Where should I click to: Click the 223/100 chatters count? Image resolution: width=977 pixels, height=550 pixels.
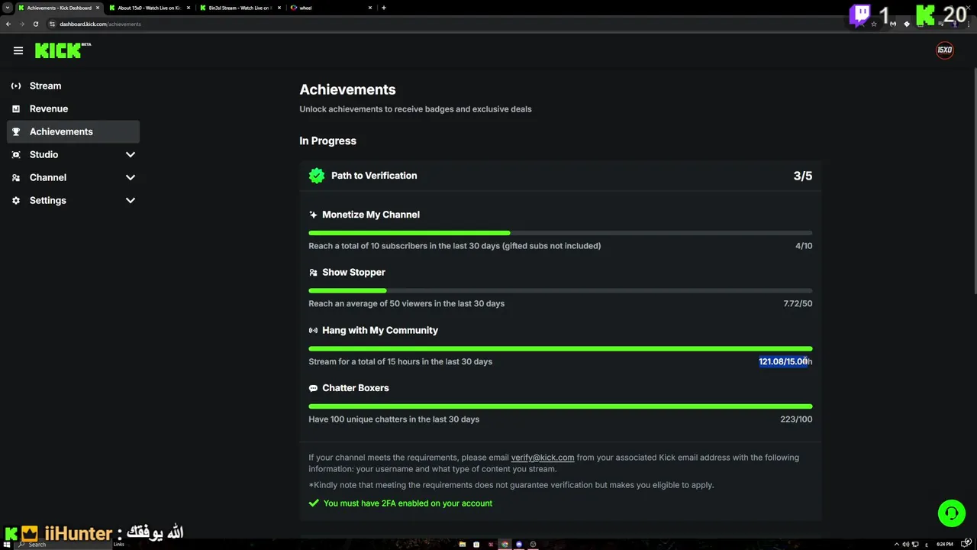(x=796, y=419)
